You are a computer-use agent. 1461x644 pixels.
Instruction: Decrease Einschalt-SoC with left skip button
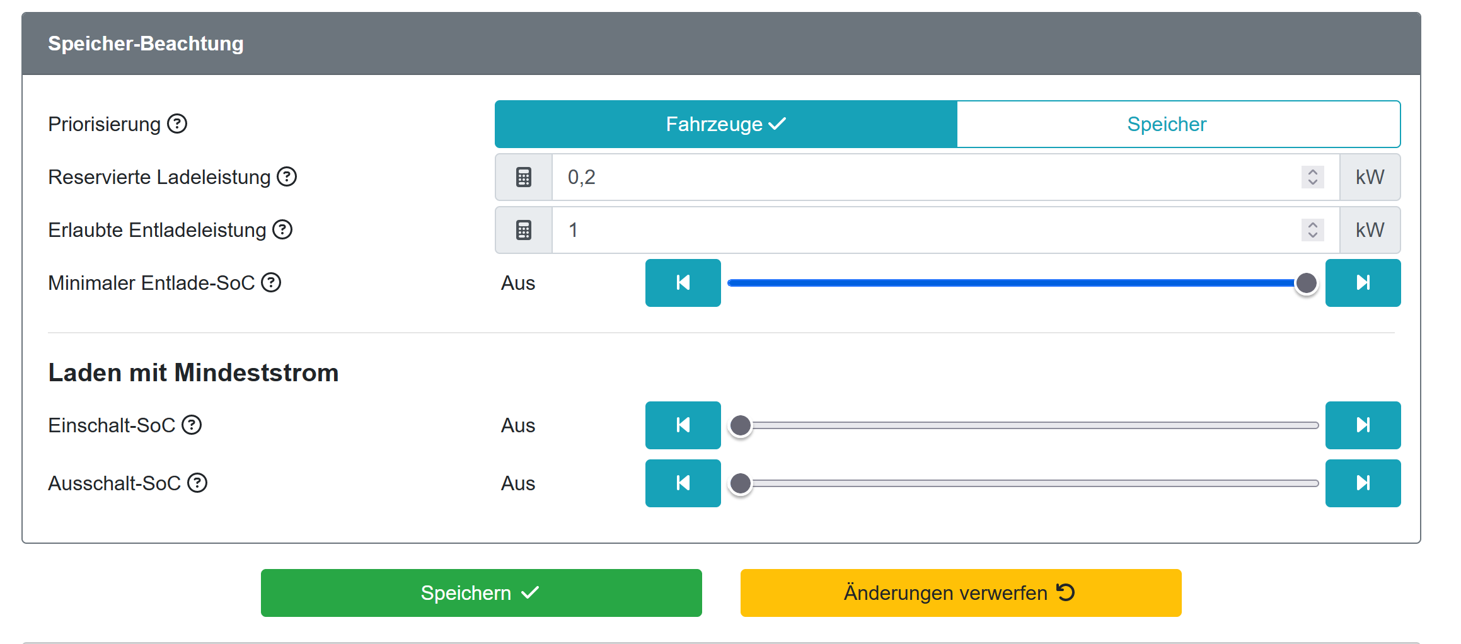click(x=683, y=425)
